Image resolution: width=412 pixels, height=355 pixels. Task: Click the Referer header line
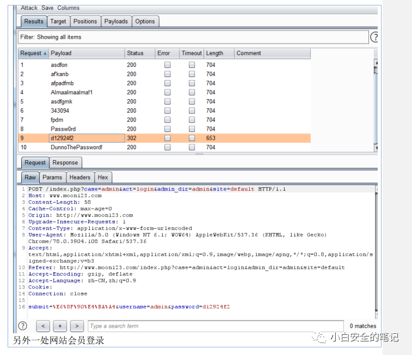(187, 267)
